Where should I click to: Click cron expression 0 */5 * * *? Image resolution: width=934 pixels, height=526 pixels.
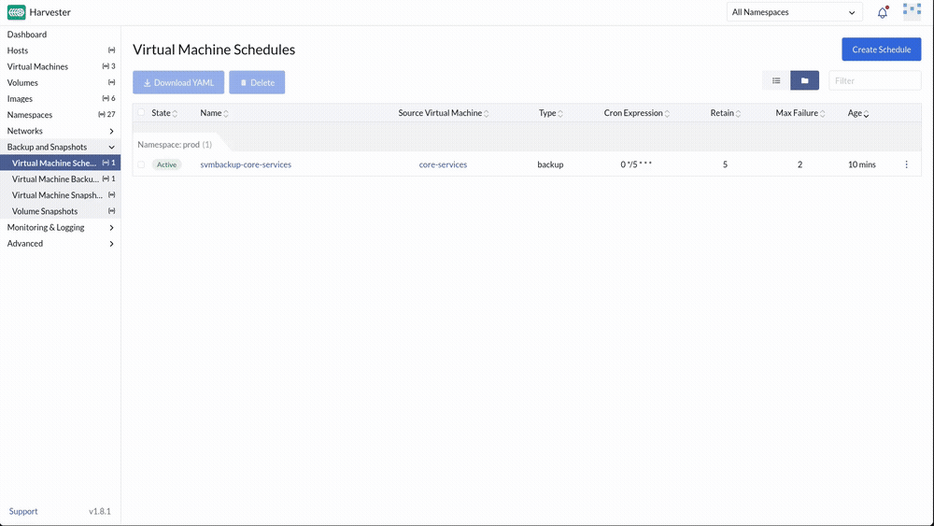(x=636, y=164)
